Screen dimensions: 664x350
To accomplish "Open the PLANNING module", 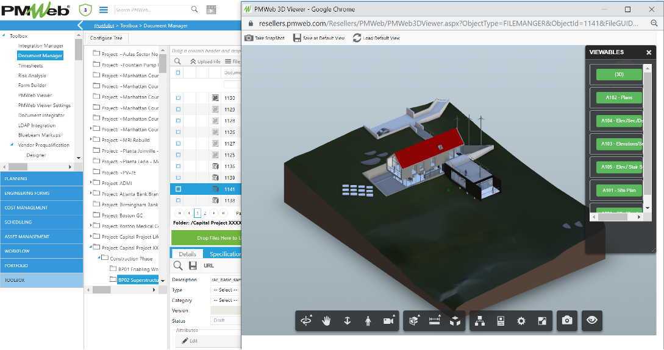I will click(x=41, y=179).
